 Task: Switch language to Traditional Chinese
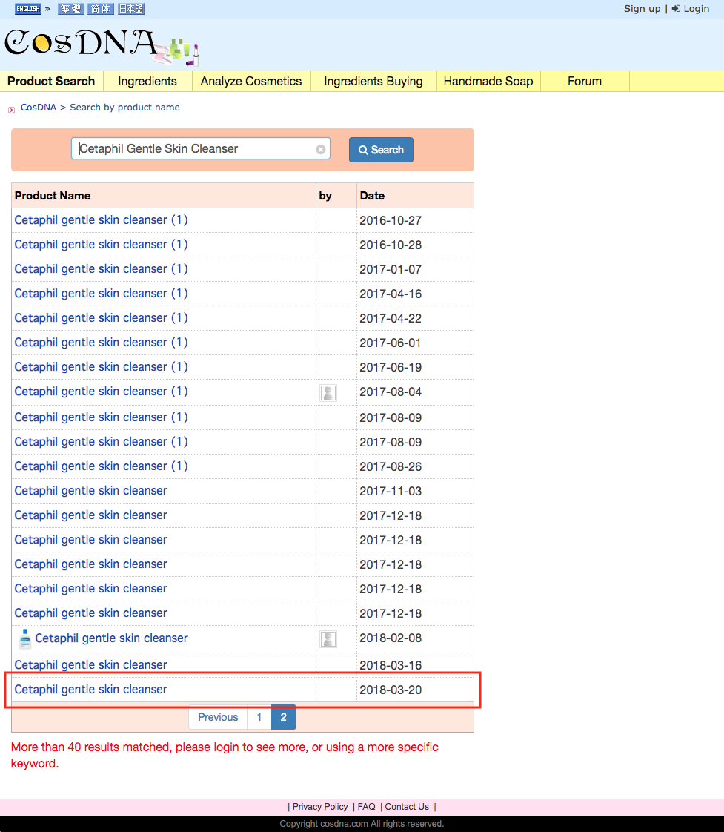[x=70, y=8]
